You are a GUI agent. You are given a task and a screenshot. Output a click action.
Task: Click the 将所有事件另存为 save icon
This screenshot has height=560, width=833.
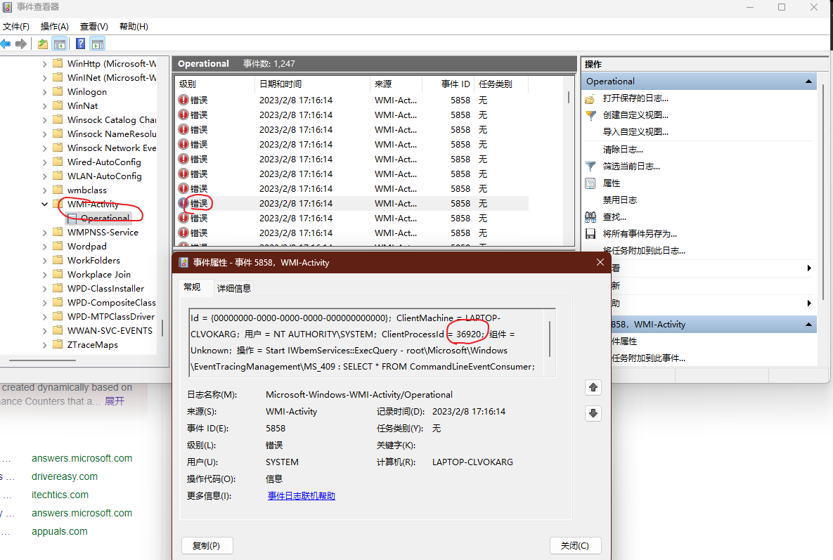click(x=591, y=234)
